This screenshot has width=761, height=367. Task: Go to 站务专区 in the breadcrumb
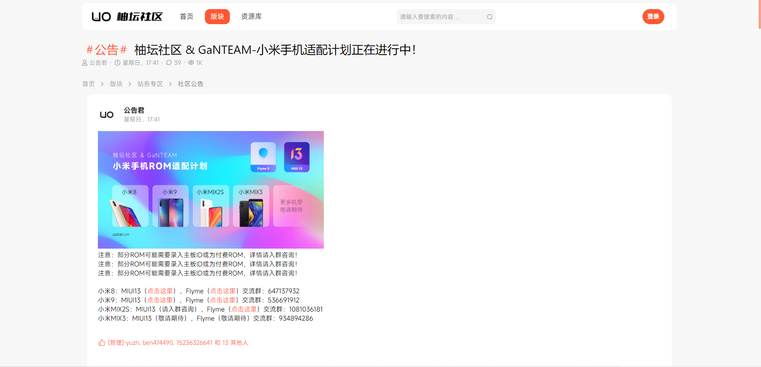coord(150,84)
